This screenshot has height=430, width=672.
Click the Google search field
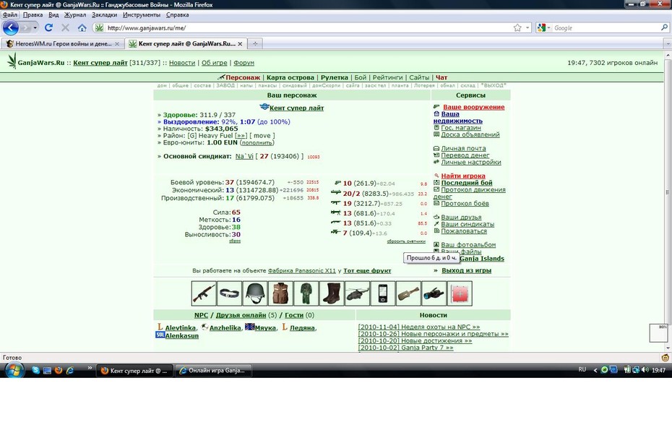point(606,28)
